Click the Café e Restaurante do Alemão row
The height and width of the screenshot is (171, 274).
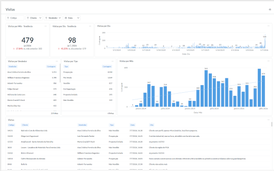pos(138,158)
